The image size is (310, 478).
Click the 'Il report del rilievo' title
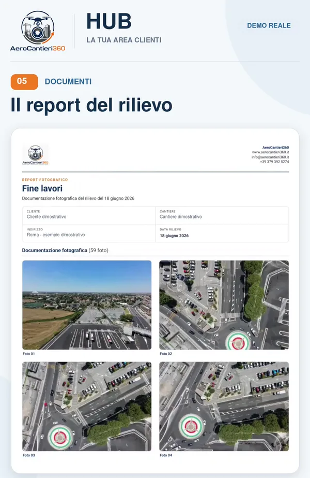(x=91, y=105)
